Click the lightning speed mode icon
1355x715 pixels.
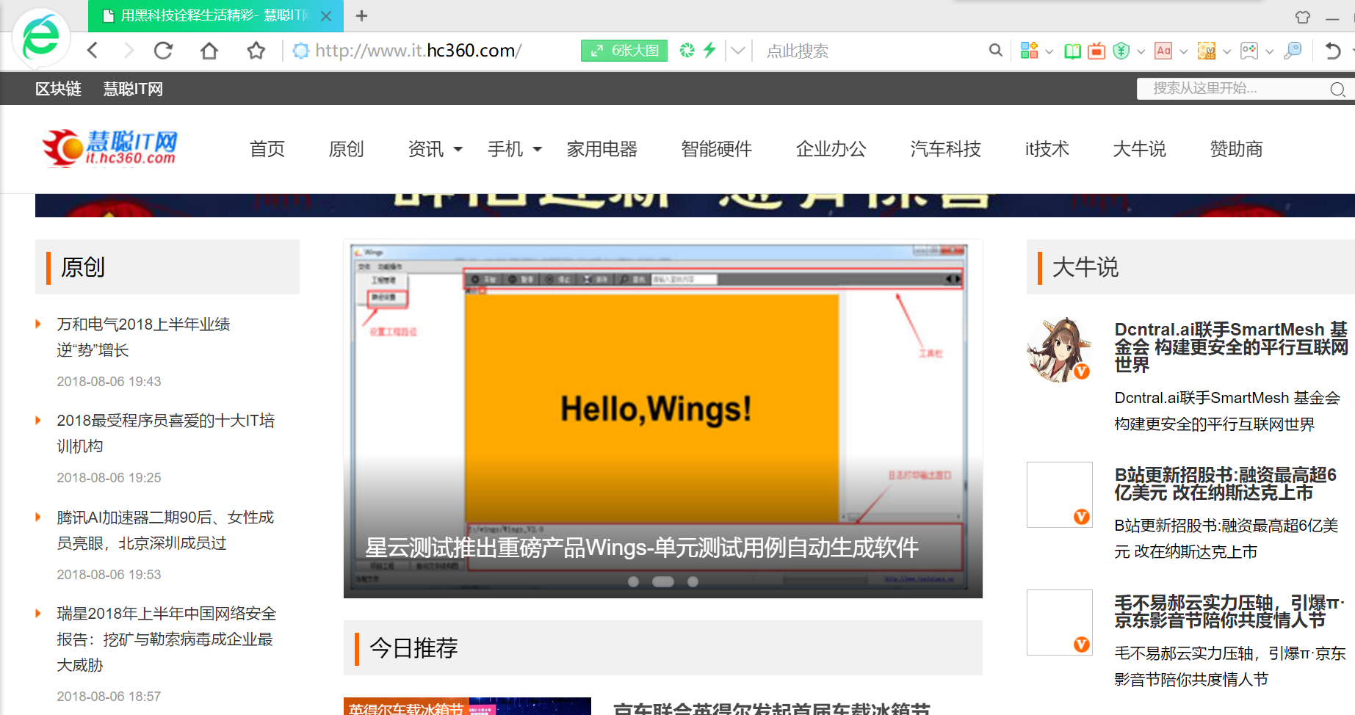(709, 50)
